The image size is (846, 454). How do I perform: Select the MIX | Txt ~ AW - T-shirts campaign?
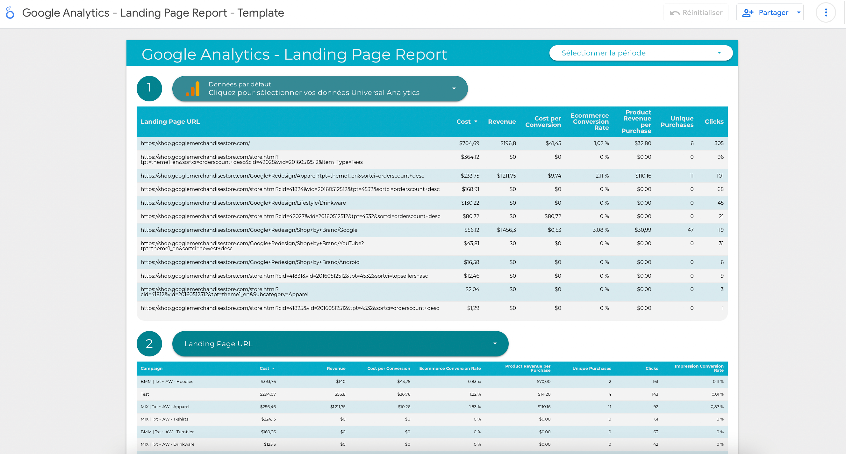click(x=432, y=419)
